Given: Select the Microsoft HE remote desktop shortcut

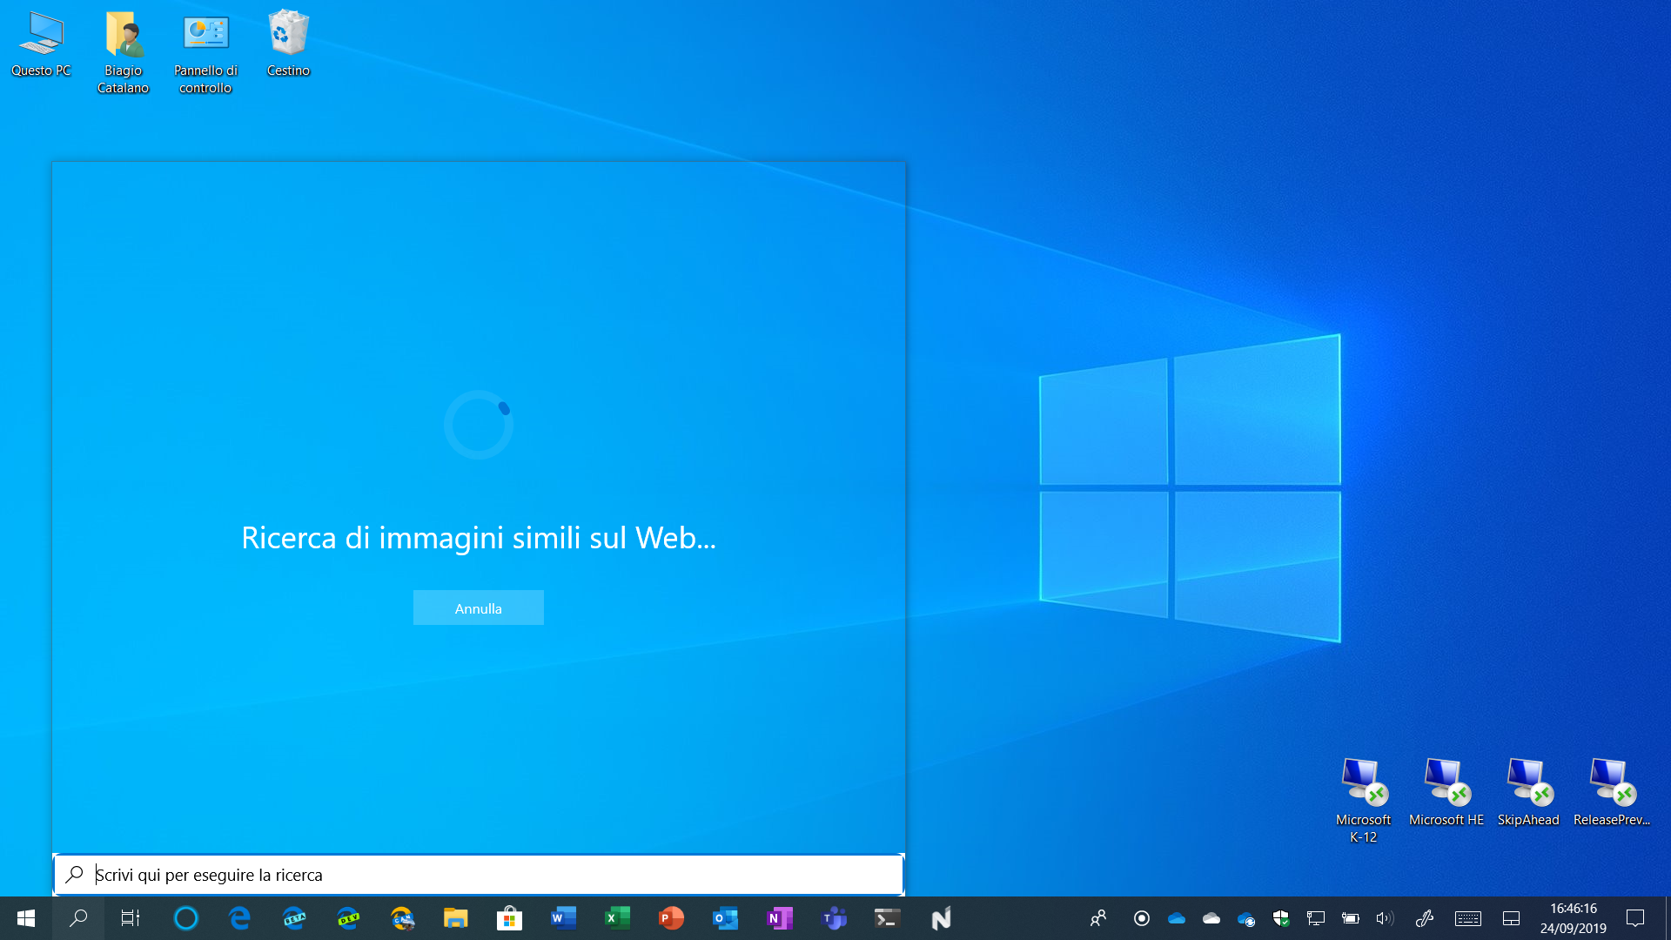Looking at the screenshot, I should [1446, 790].
